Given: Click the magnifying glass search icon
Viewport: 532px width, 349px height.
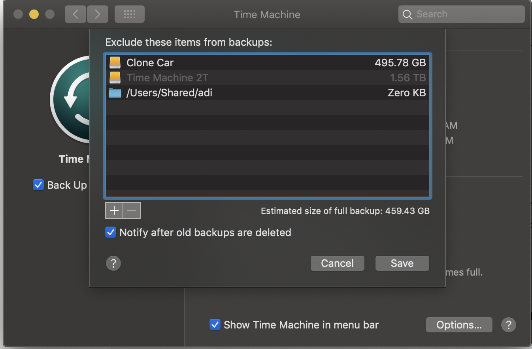Looking at the screenshot, I should click(407, 15).
